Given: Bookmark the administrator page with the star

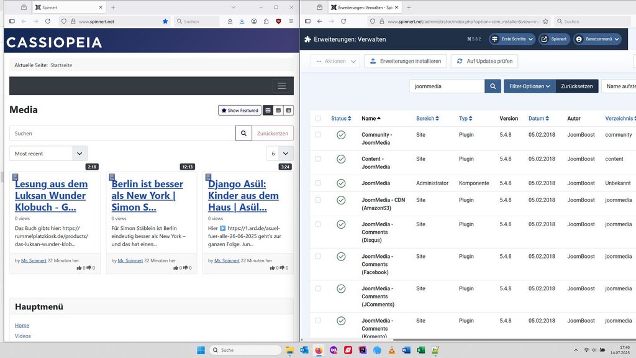Looking at the screenshot, I should coord(545,21).
